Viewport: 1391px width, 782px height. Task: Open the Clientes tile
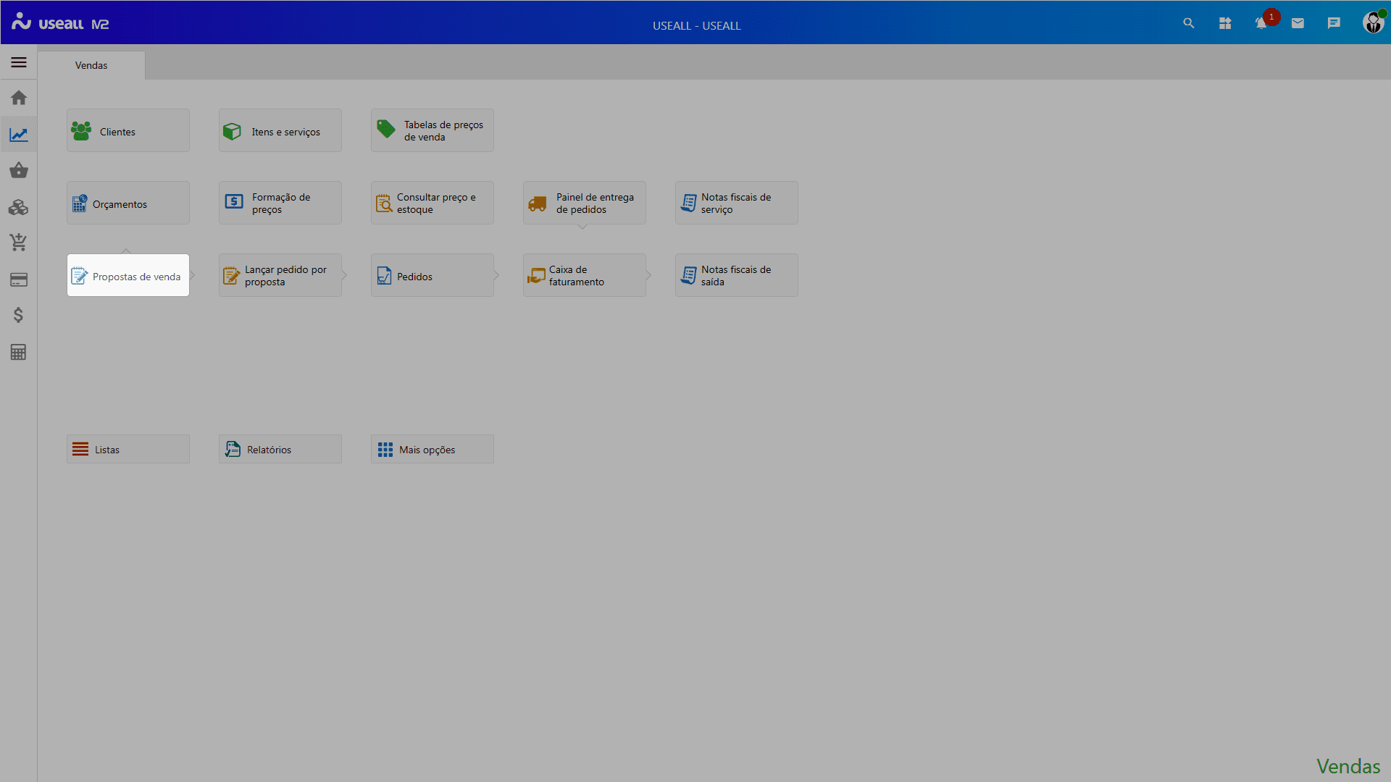tap(128, 131)
